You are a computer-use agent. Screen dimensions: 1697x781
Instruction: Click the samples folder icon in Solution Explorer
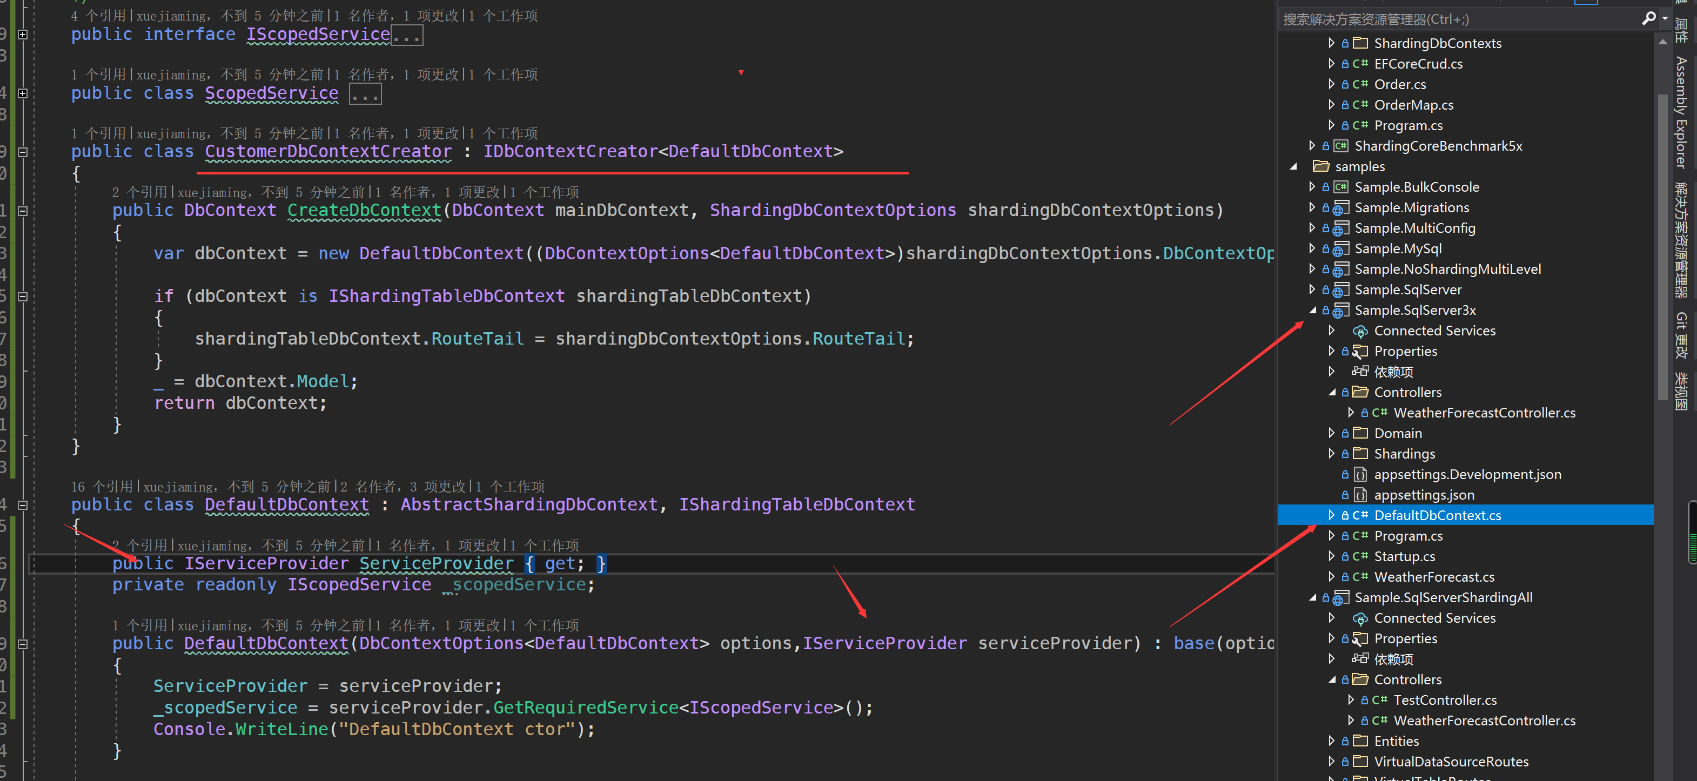1323,166
